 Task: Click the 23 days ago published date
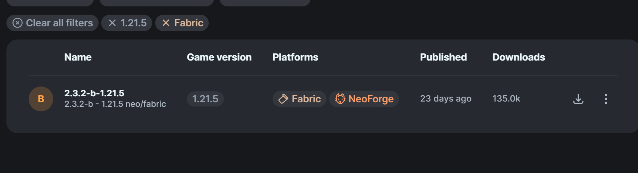(x=445, y=99)
